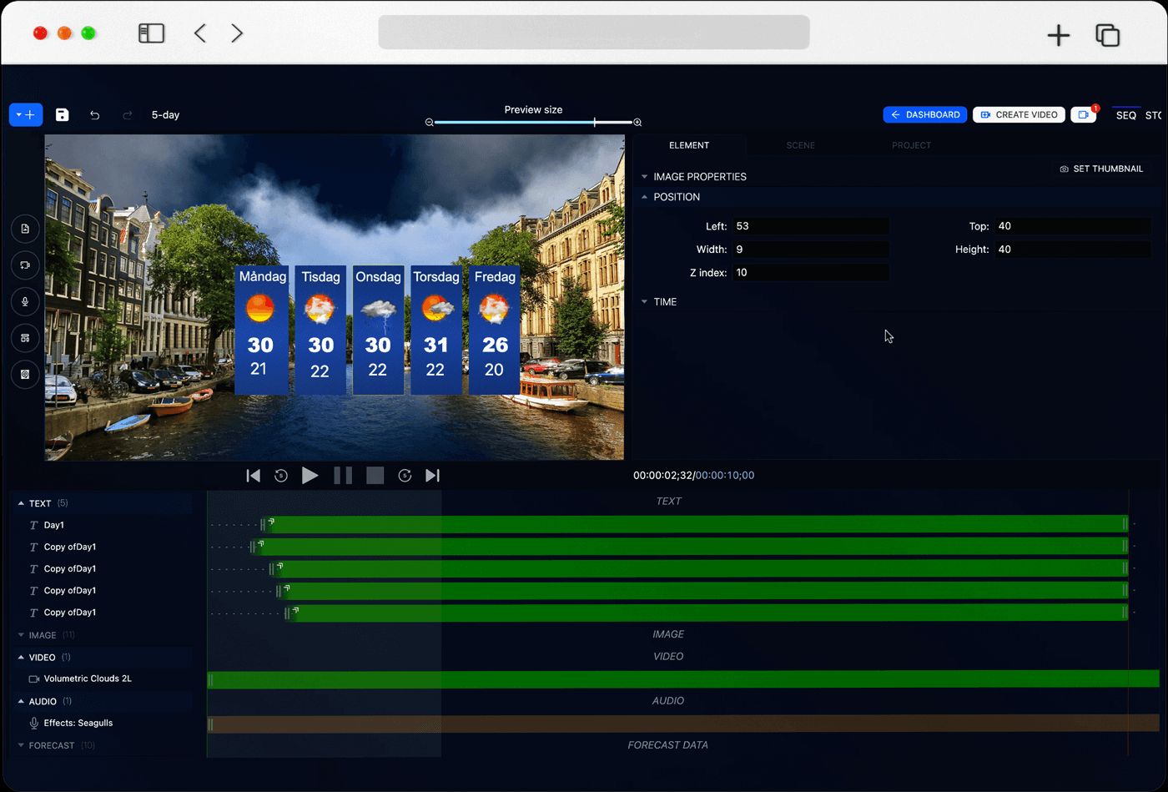Click the save project icon
This screenshot has width=1168, height=792.
pos(62,115)
